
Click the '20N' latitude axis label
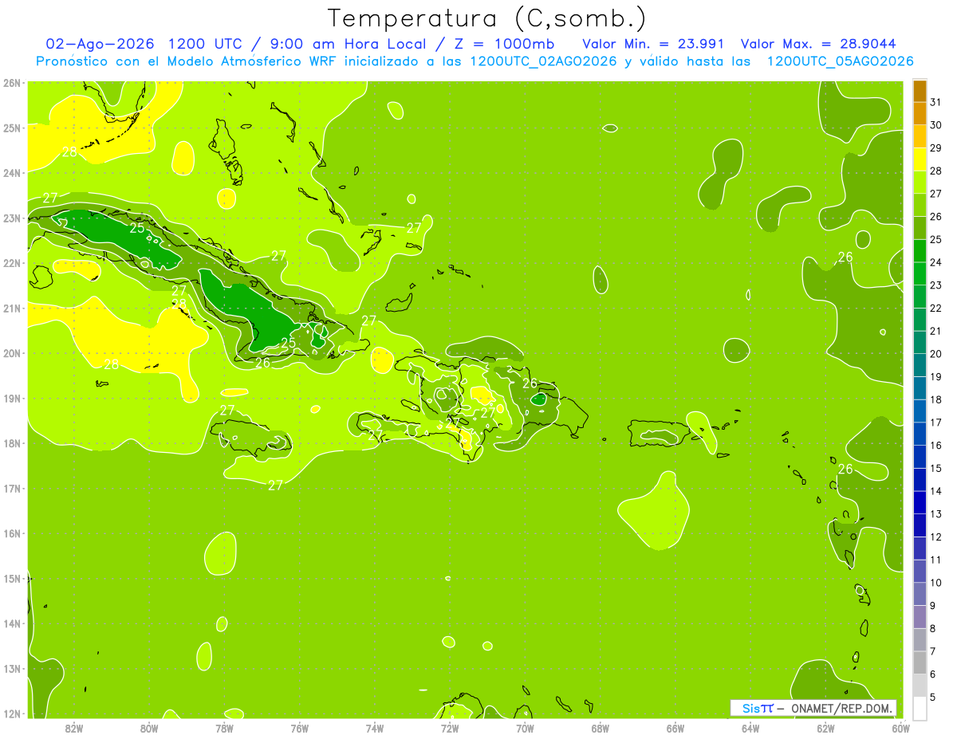(x=11, y=352)
